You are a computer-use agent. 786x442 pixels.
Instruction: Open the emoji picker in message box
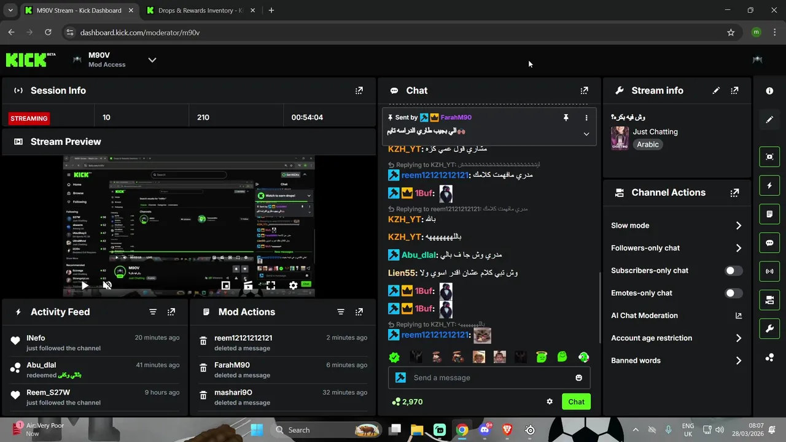coord(578,378)
